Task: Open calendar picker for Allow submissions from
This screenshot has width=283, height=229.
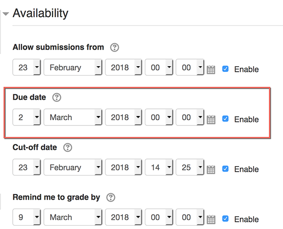Action: 211,70
